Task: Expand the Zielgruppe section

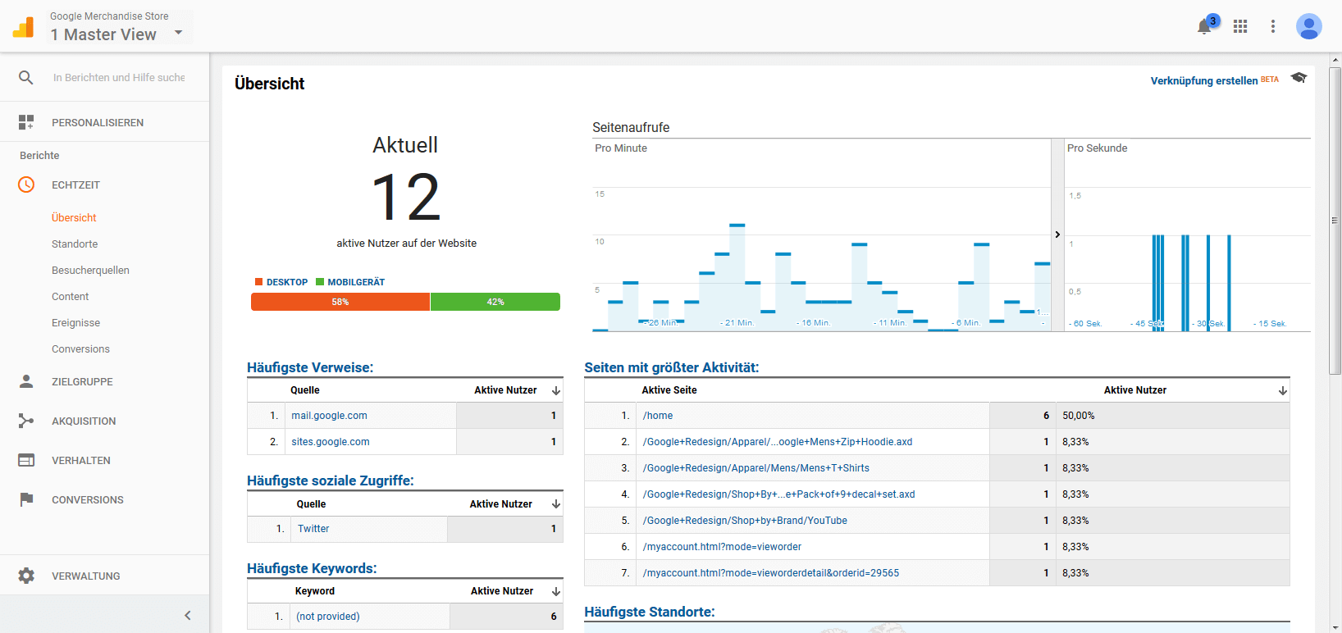Action: [82, 381]
